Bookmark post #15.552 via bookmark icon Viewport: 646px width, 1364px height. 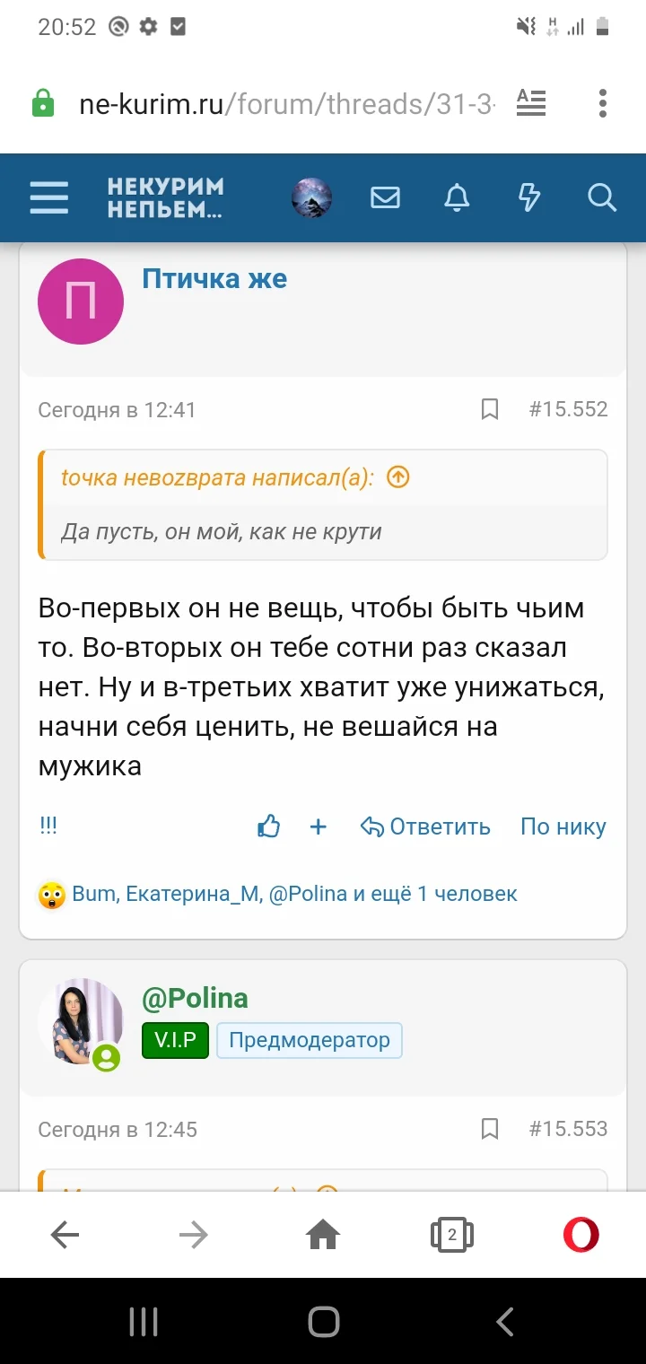click(489, 409)
